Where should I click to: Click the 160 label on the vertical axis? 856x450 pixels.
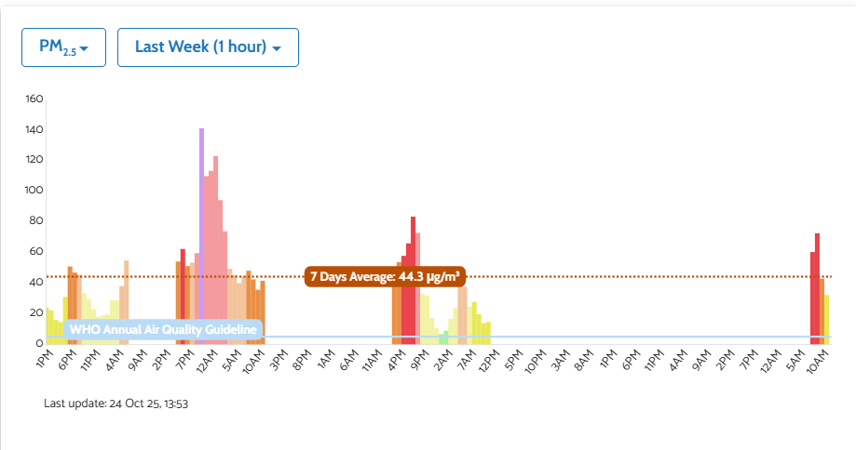[x=34, y=99]
